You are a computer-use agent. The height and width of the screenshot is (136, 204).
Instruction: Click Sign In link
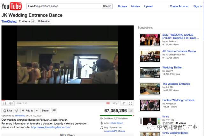coord(198,6)
